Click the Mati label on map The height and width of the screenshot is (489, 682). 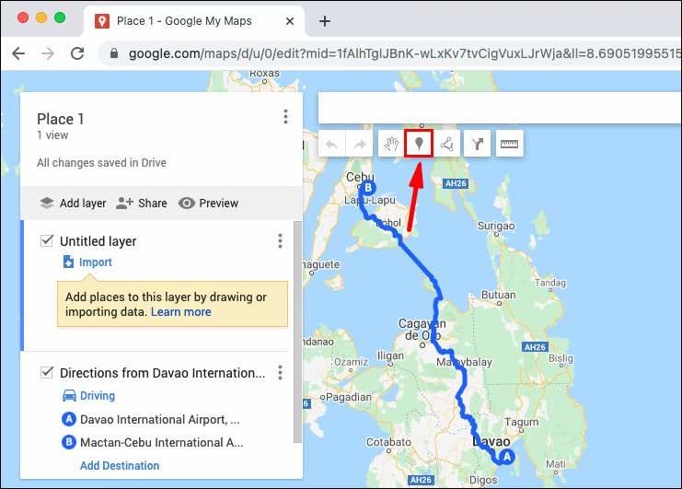coord(555,464)
